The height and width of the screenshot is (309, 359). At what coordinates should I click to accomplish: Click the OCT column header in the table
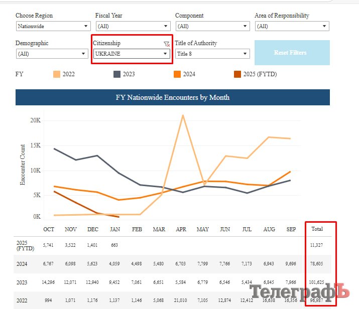pos(49,229)
